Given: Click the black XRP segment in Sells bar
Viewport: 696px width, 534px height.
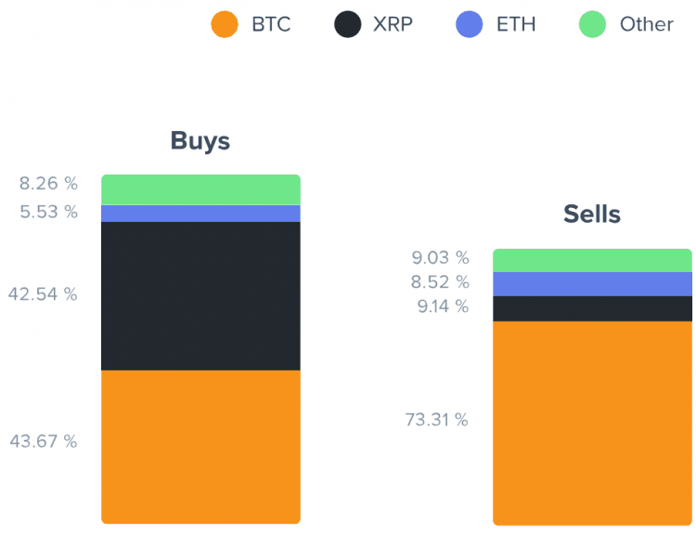Looking at the screenshot, I should pyautogui.click(x=592, y=308).
